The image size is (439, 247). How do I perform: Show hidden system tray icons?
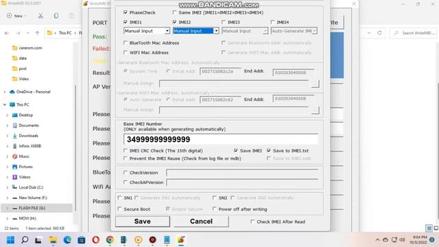click(x=377, y=239)
